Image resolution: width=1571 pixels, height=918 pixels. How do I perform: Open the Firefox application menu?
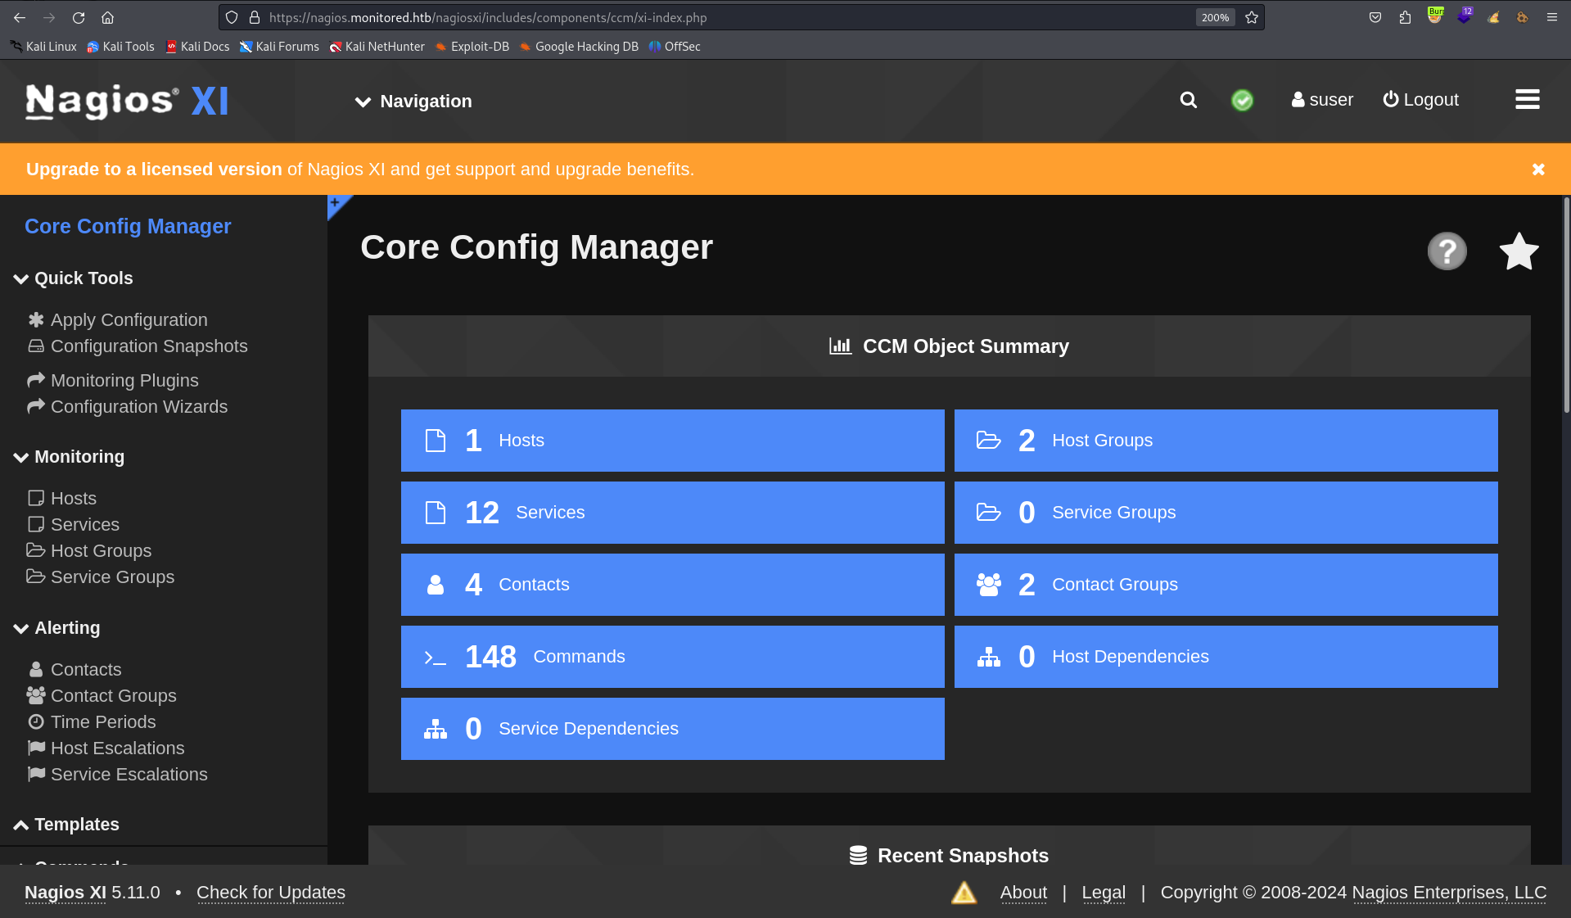click(1551, 17)
